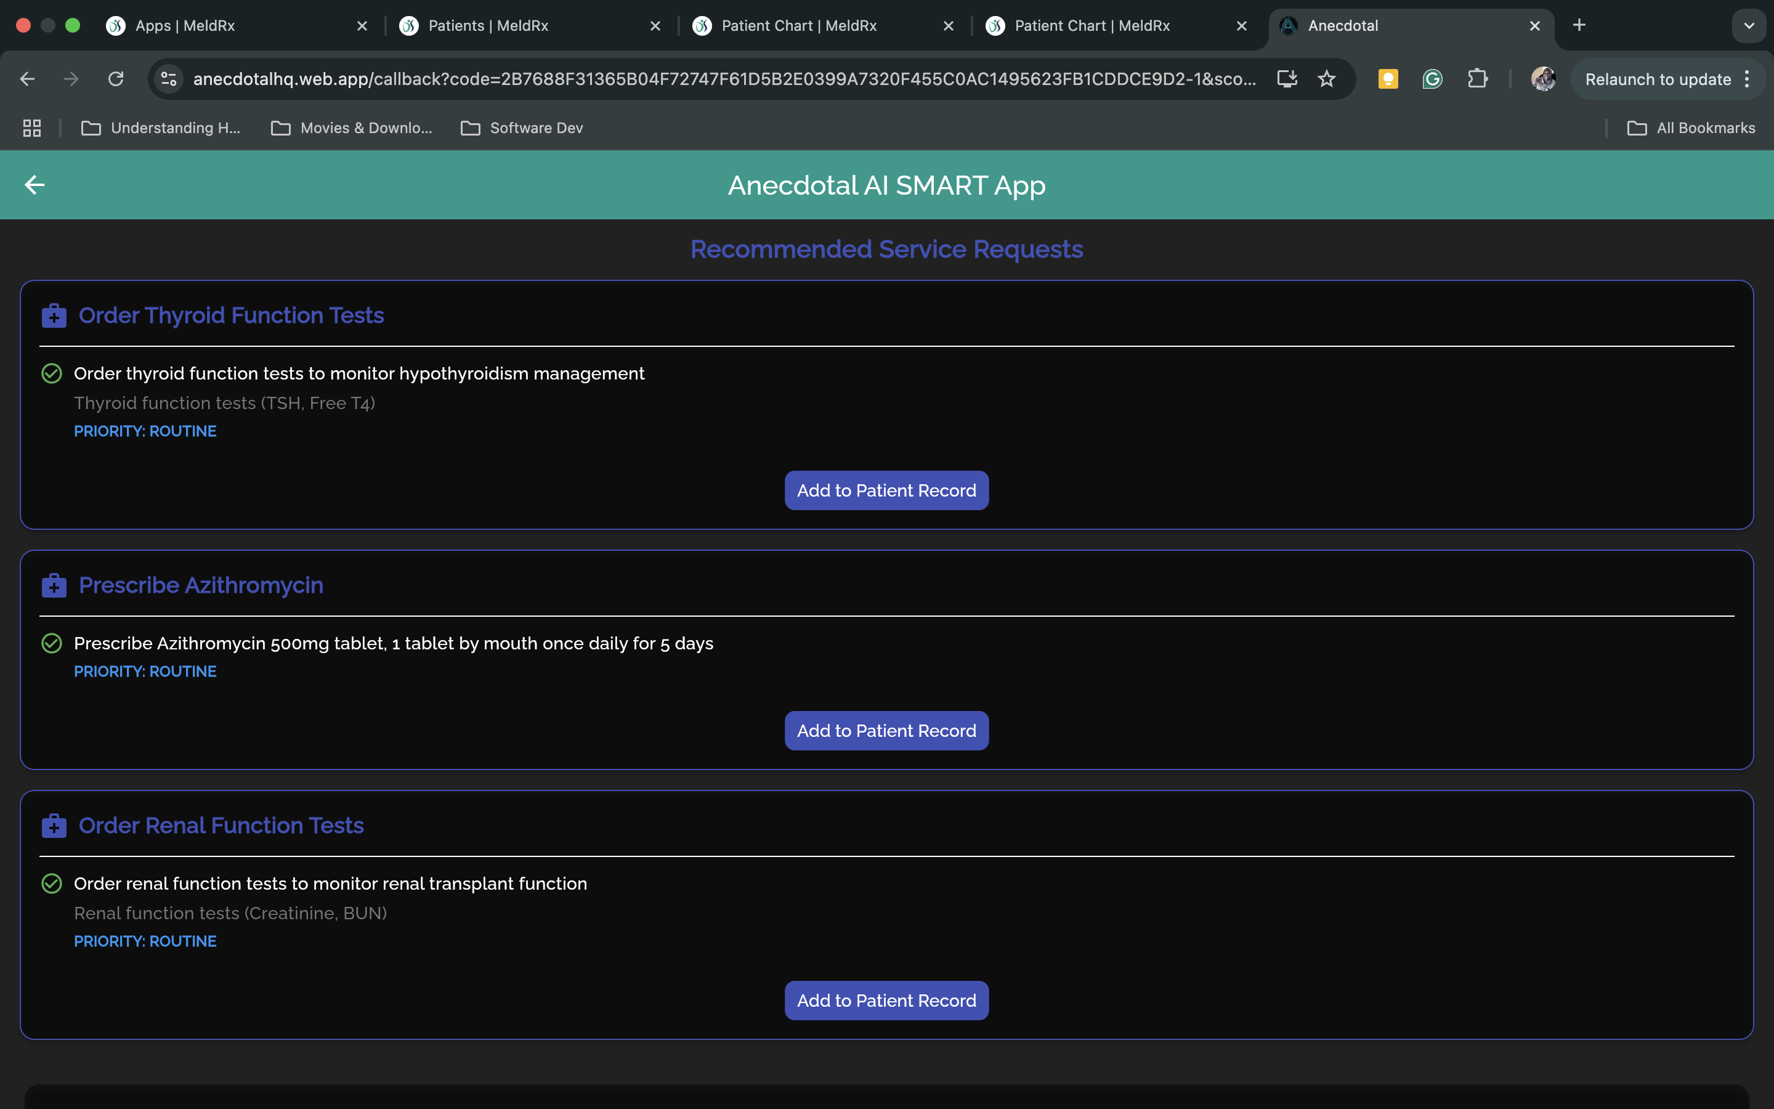Toggle green checkmark on renal function order

click(x=51, y=884)
